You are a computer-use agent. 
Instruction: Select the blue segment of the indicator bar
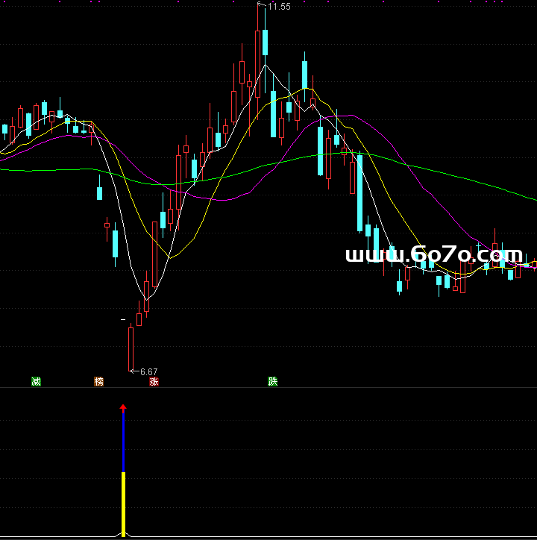click(x=123, y=442)
